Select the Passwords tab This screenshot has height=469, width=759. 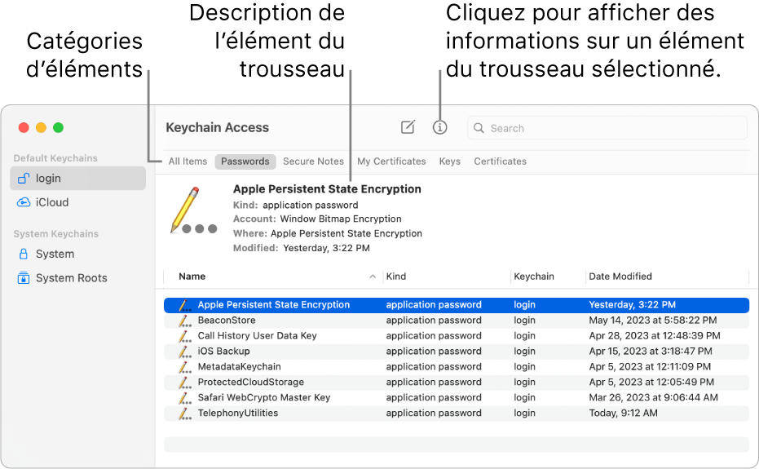tap(245, 161)
